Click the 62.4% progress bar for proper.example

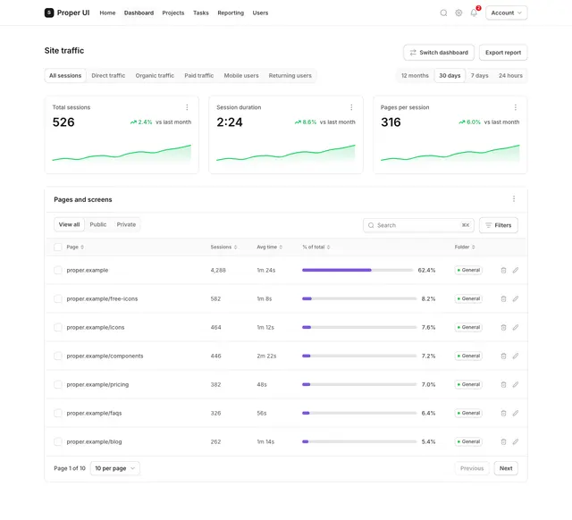(357, 270)
